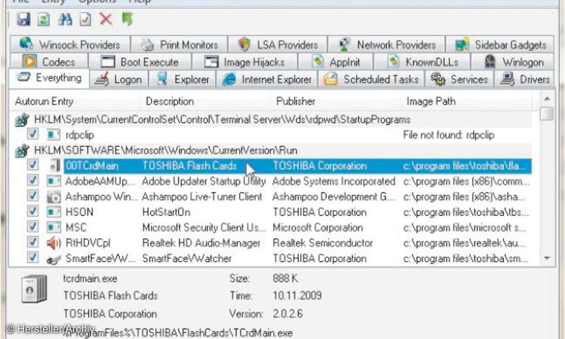Click the rdpclip entry icon
Screen dimensions: 565x339
pos(53,135)
